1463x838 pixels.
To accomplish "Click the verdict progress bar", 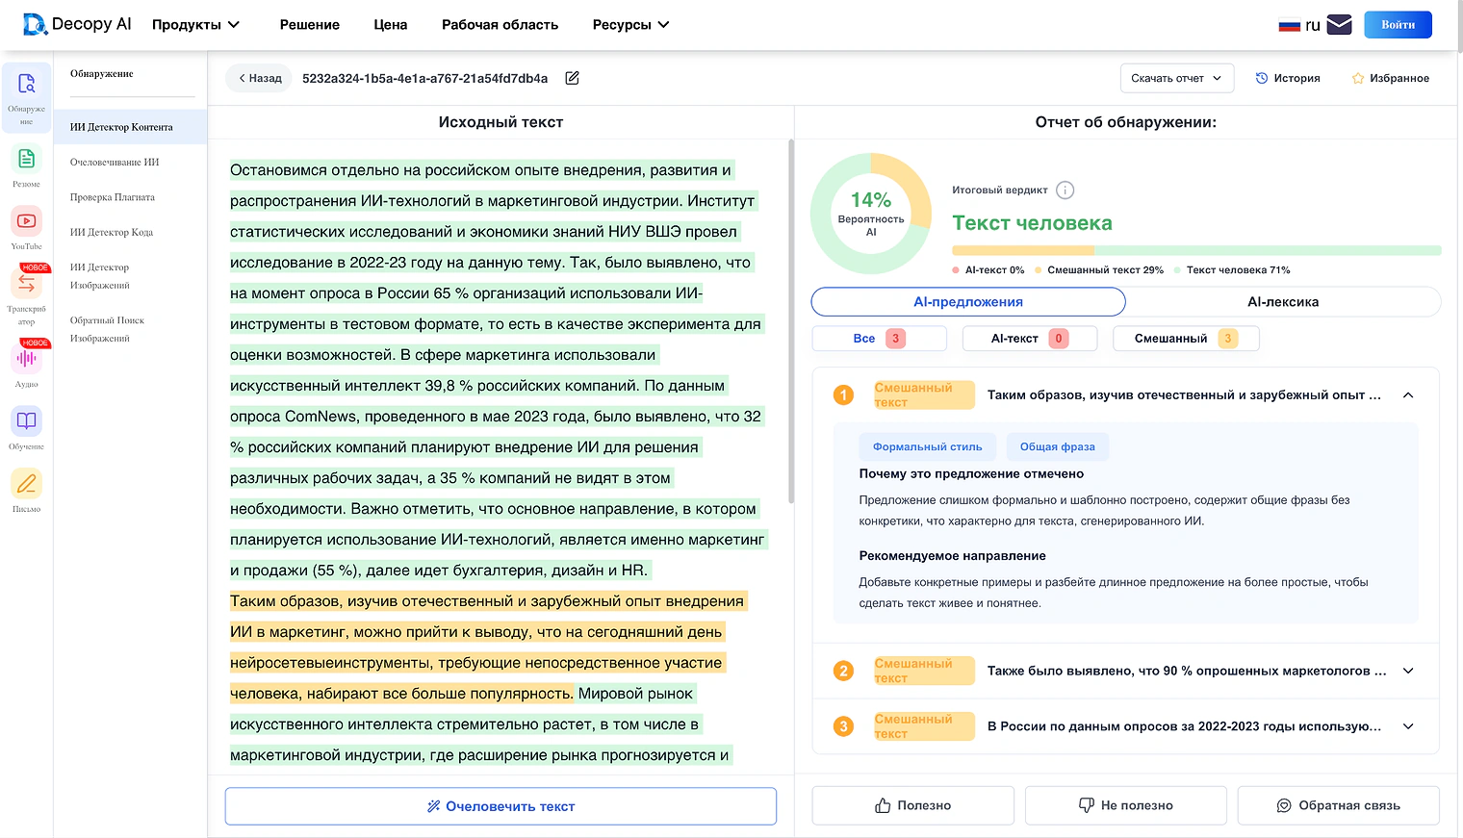I will tap(1196, 250).
